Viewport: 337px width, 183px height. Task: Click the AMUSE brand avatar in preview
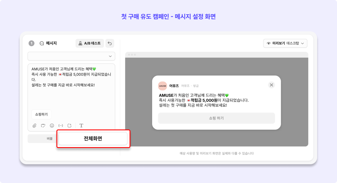point(163,86)
